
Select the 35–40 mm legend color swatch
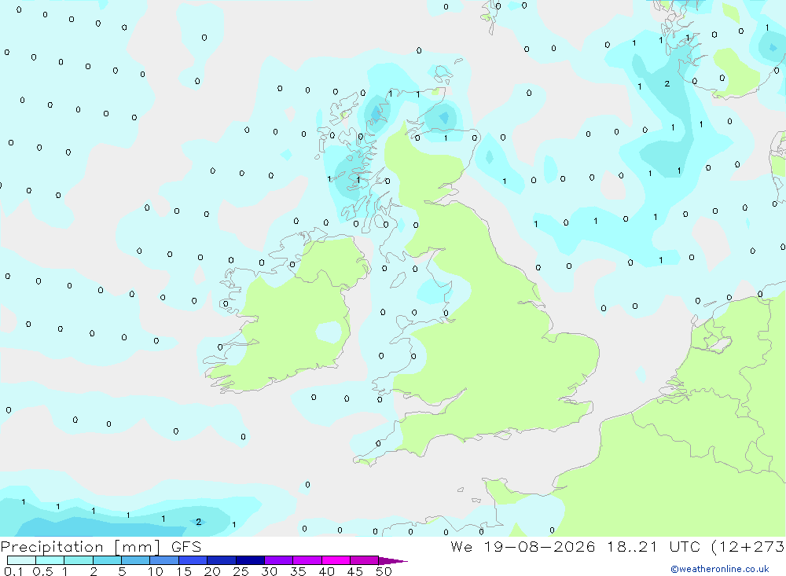pos(307,560)
